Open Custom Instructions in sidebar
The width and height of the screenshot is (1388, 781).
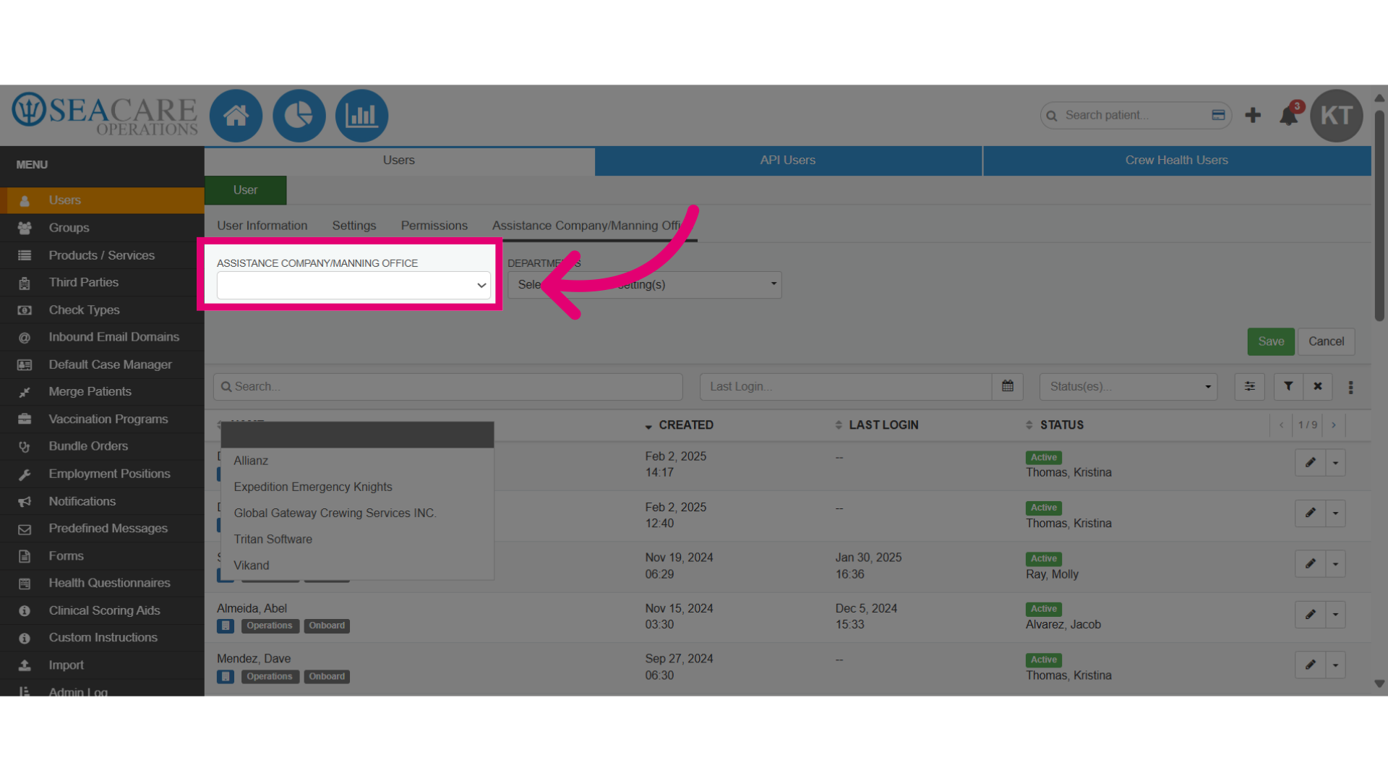(x=102, y=638)
